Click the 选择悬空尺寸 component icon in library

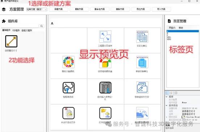[x=11, y=41]
